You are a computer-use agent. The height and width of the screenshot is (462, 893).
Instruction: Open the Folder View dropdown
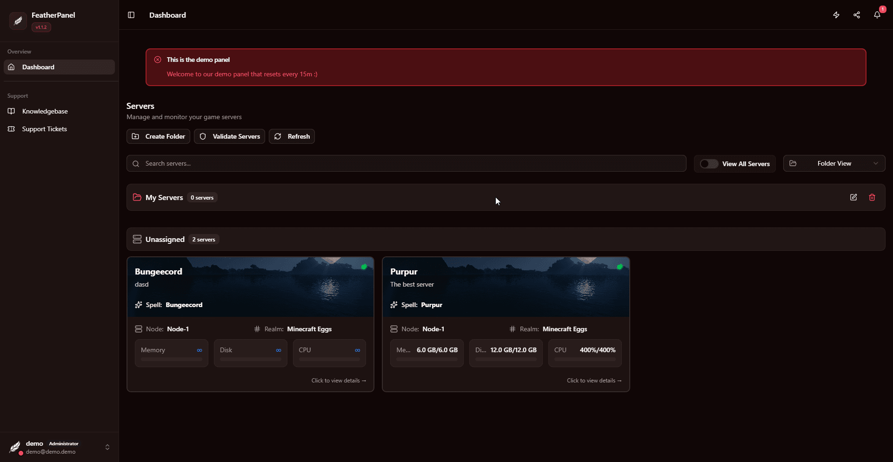[x=834, y=163]
